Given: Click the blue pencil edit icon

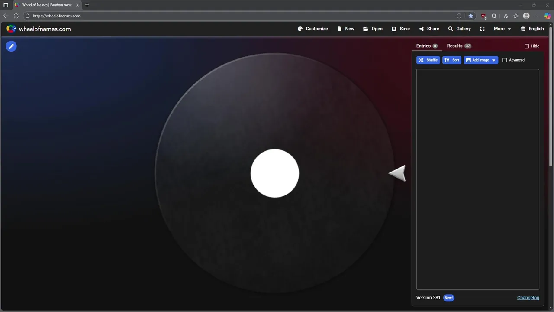Looking at the screenshot, I should coord(11,46).
